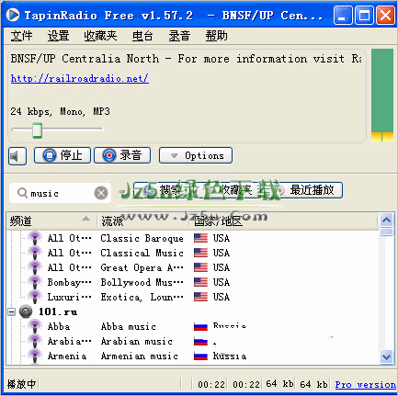Open the 录音 menu
The image size is (398, 396).
point(179,36)
